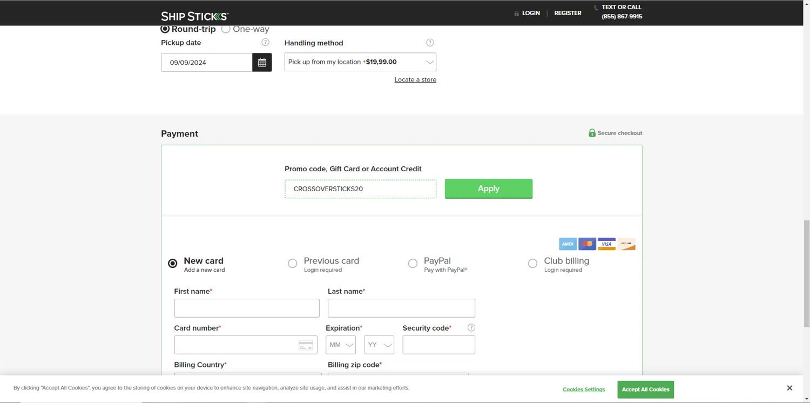Choose the PayPal payment option

pos(413,264)
